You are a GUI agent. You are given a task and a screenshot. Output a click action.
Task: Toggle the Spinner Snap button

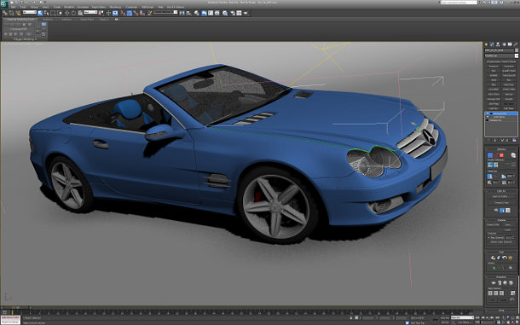tap(142, 13)
